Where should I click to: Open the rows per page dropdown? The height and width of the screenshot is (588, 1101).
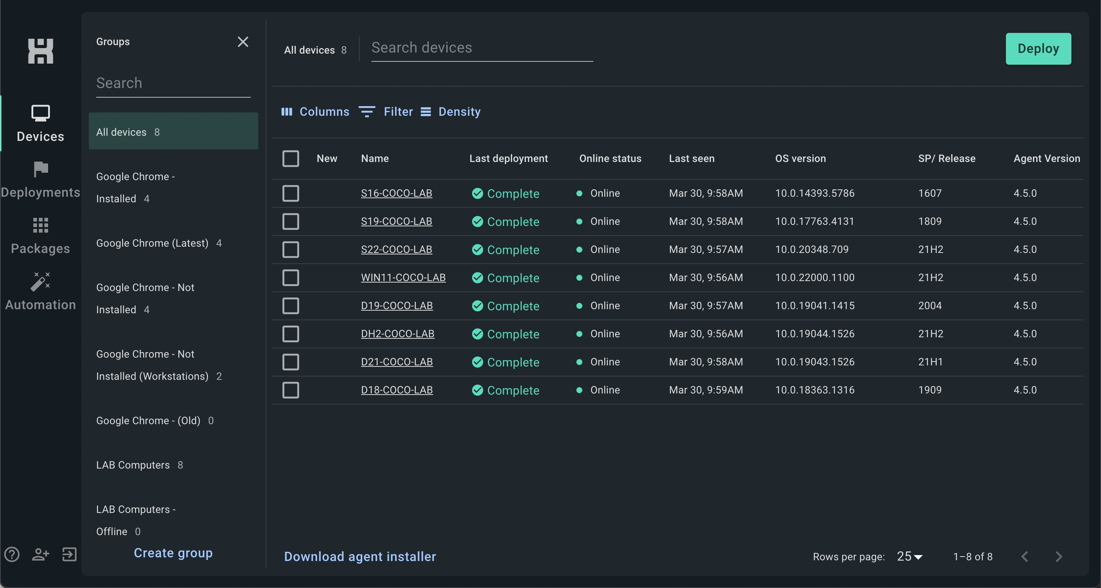coord(909,556)
